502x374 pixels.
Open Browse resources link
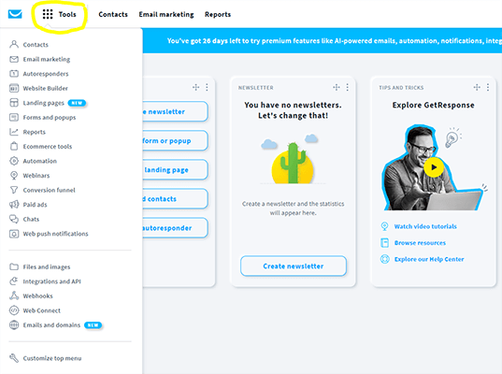[x=420, y=243]
